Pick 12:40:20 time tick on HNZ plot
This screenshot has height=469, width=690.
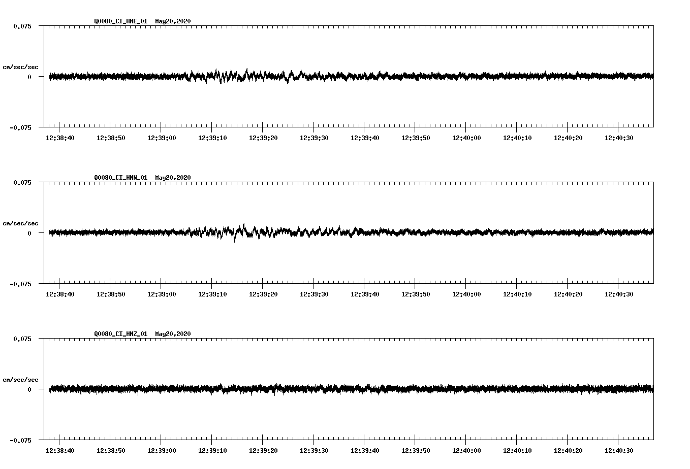568,451
